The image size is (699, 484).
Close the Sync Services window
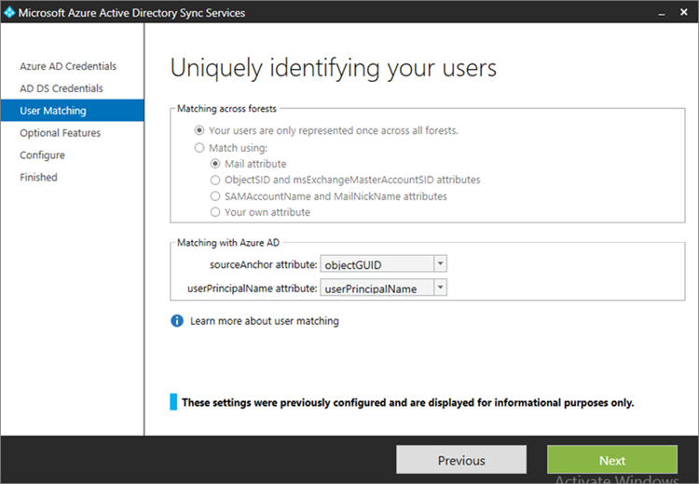[x=683, y=12]
